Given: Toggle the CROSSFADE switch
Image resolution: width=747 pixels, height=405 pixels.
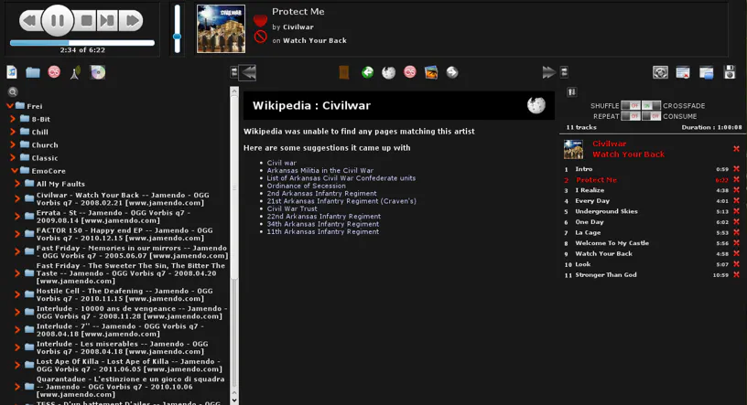Looking at the screenshot, I should coord(651,106).
